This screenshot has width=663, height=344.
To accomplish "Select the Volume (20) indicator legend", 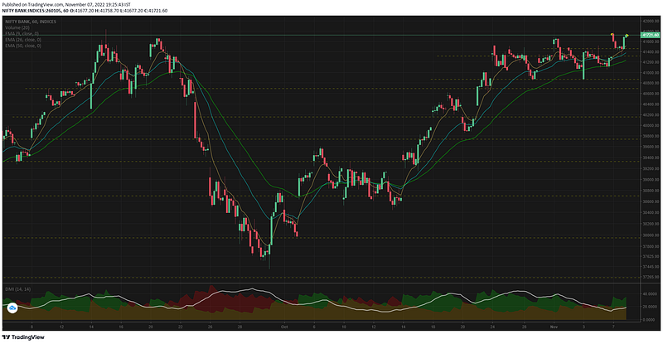I will pyautogui.click(x=17, y=27).
